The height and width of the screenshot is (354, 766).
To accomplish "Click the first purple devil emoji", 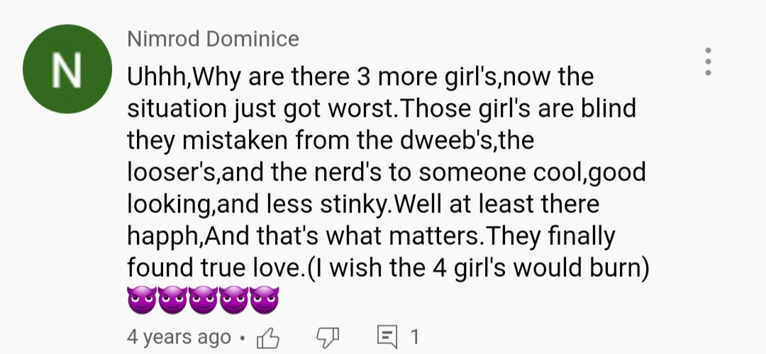I will (x=142, y=299).
